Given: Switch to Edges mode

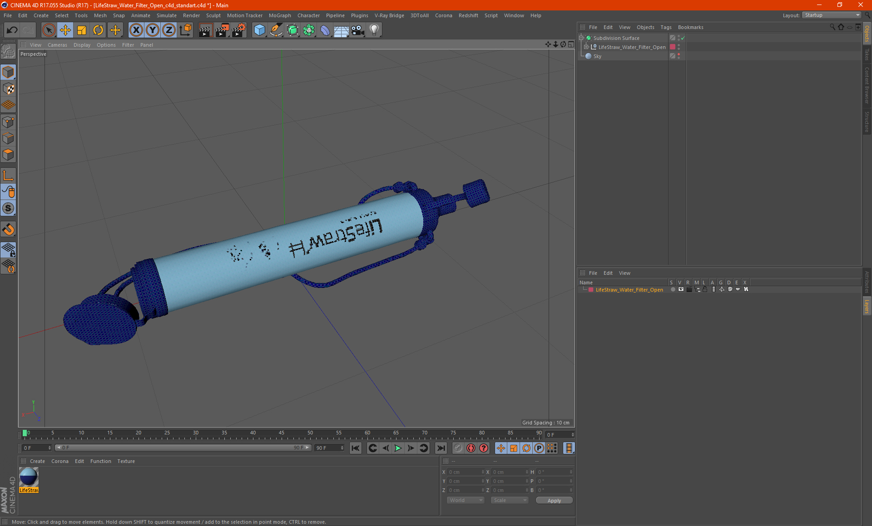Looking at the screenshot, I should click(x=8, y=138).
